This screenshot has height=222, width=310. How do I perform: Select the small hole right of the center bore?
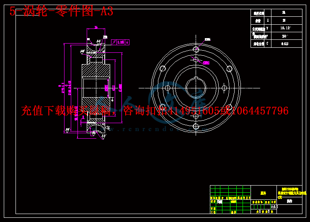coord(224,88)
